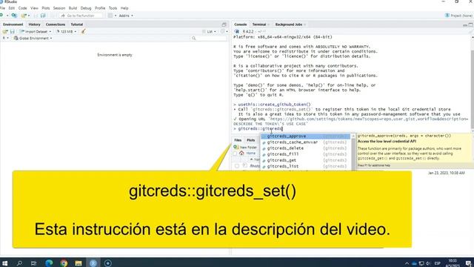This screenshot has height=267, width=474.
Task: Open the Build menu
Action: coord(73,8)
